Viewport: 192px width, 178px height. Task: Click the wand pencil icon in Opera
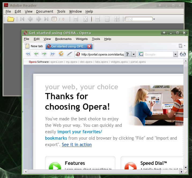coord(69,54)
